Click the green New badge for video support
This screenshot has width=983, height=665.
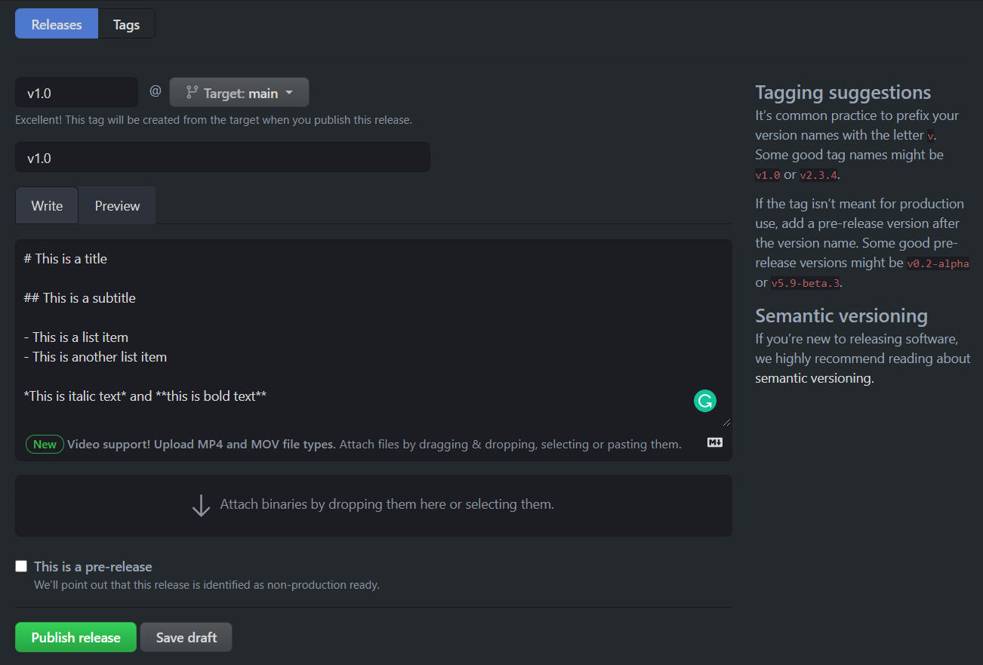(45, 444)
